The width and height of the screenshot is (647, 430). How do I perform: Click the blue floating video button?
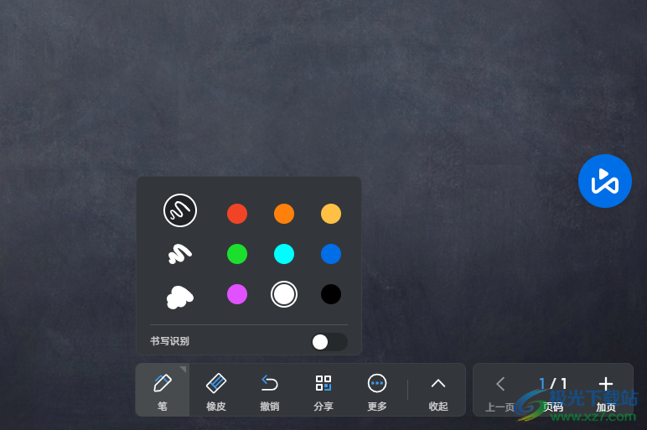[x=604, y=181]
